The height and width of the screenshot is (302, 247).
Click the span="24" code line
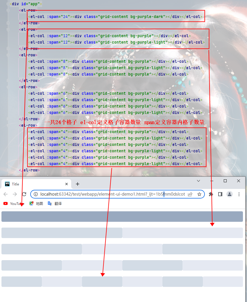115,17
